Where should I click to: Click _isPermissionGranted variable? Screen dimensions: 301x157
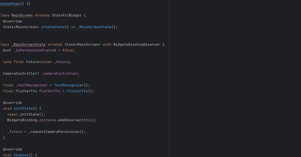(x=35, y=50)
